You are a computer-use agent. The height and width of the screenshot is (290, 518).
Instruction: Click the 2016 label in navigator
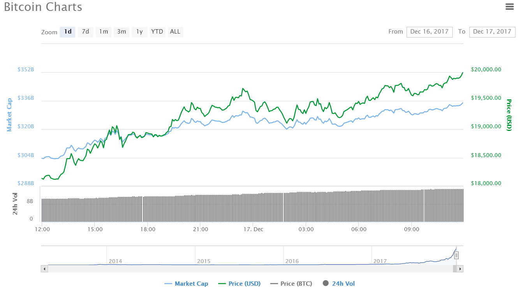tap(292, 261)
